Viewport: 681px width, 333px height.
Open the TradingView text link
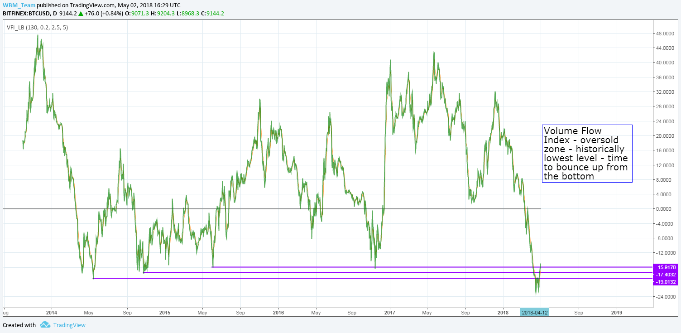(69, 325)
